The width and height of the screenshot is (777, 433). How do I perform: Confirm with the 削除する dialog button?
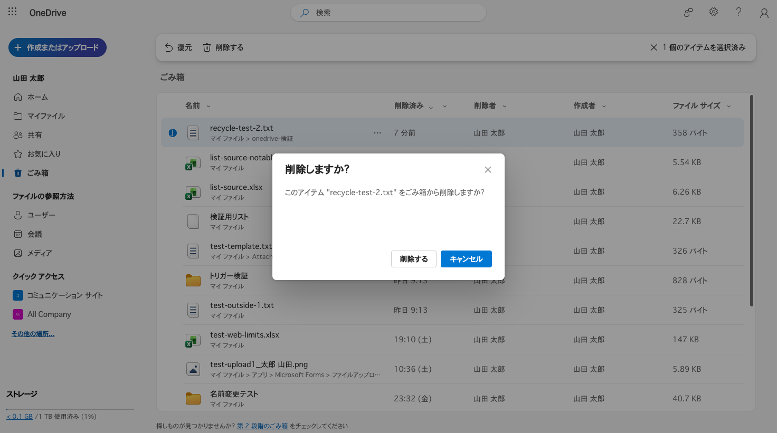click(x=414, y=259)
